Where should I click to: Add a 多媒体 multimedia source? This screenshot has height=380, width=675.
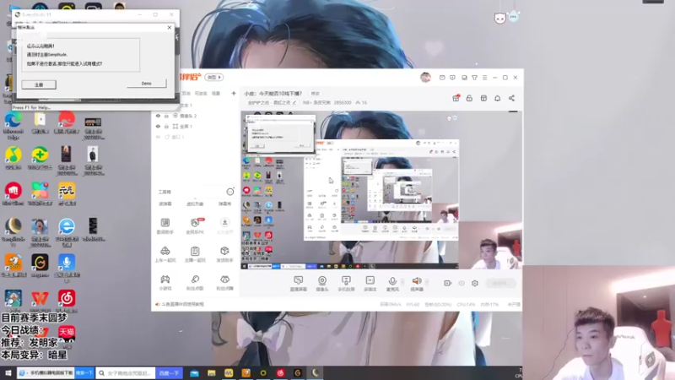[x=370, y=284]
